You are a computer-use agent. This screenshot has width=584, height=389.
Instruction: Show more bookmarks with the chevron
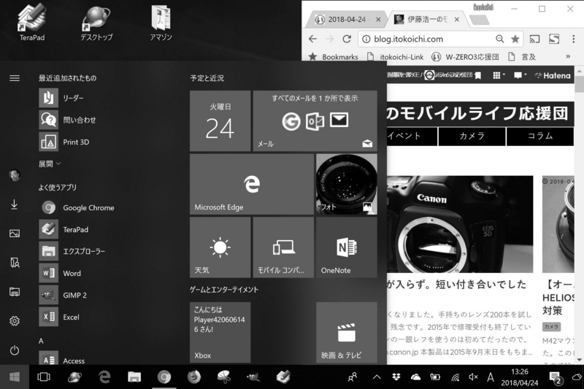tap(568, 57)
